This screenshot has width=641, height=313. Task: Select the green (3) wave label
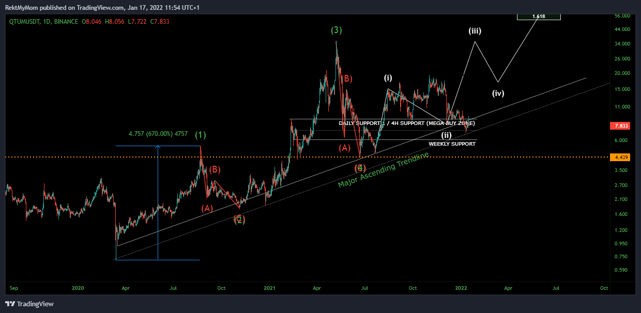(x=337, y=30)
